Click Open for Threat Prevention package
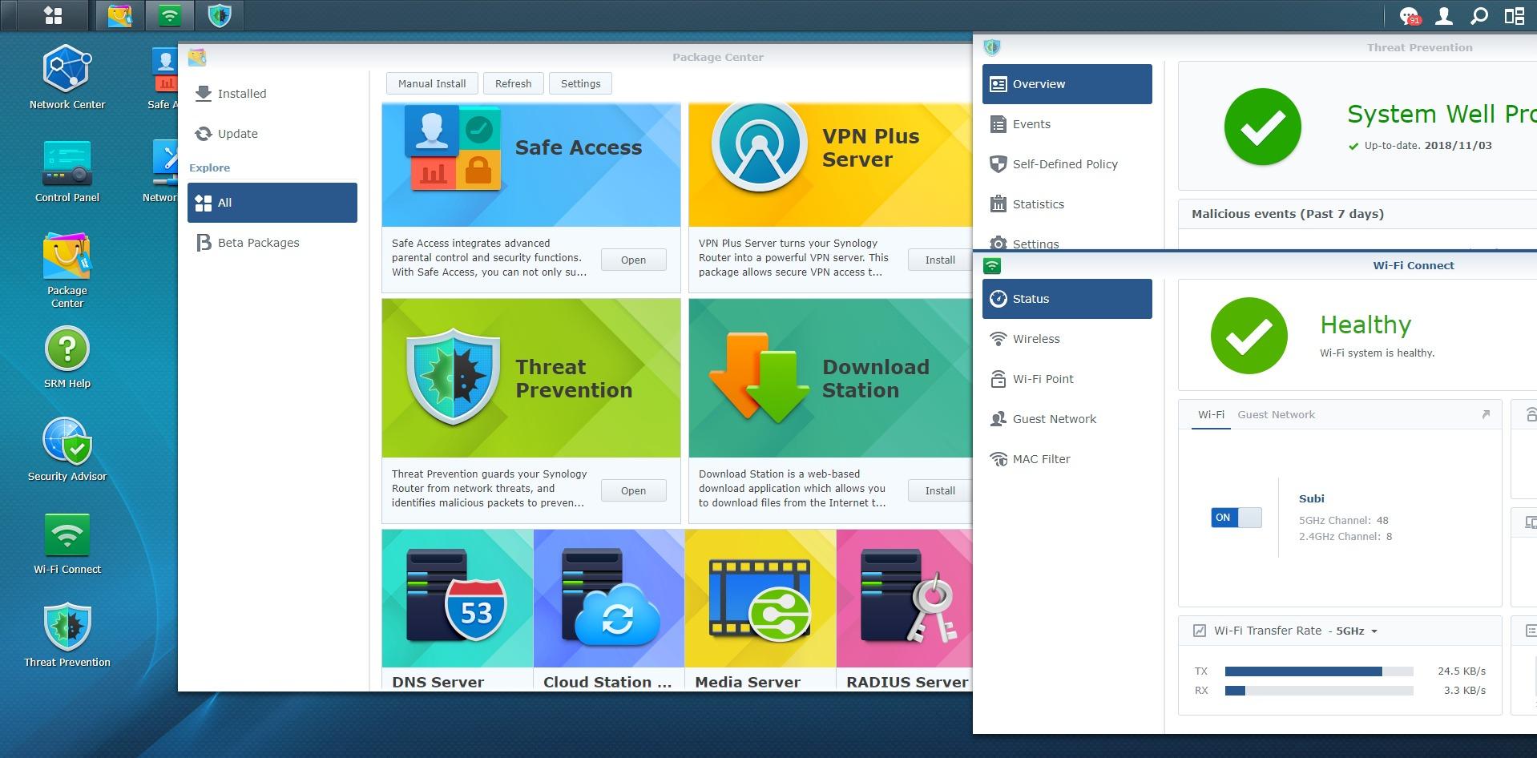This screenshot has width=1537, height=758. tap(633, 490)
